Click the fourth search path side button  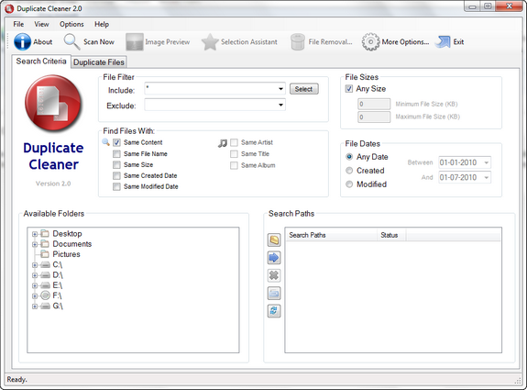(274, 293)
